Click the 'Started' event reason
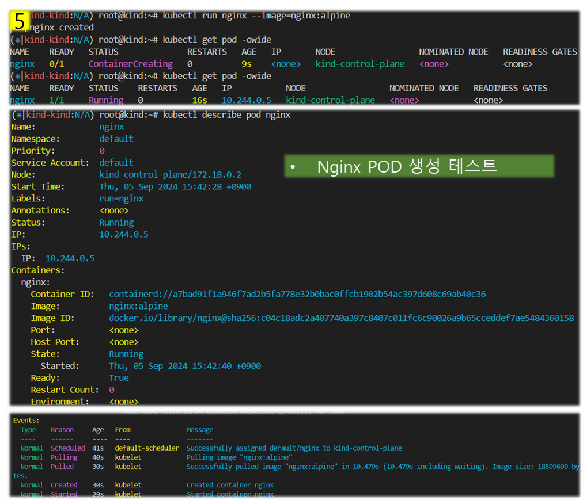The width and height of the screenshot is (583, 500). click(x=64, y=494)
